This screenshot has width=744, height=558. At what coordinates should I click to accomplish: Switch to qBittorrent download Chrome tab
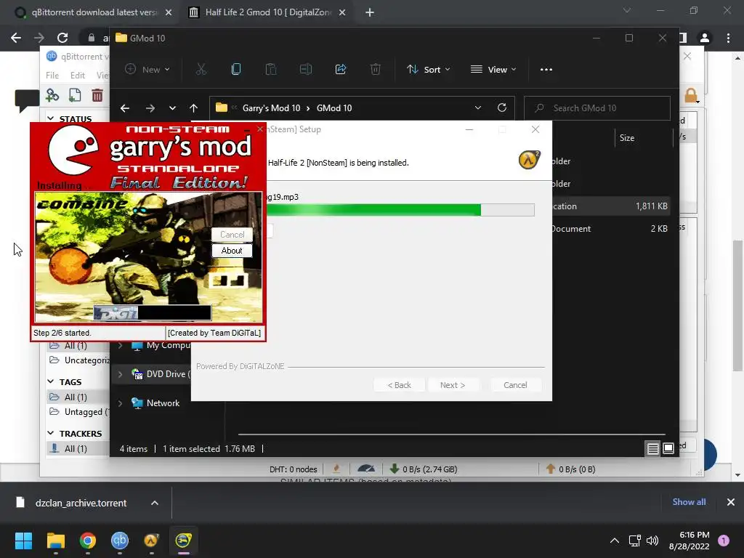93,12
